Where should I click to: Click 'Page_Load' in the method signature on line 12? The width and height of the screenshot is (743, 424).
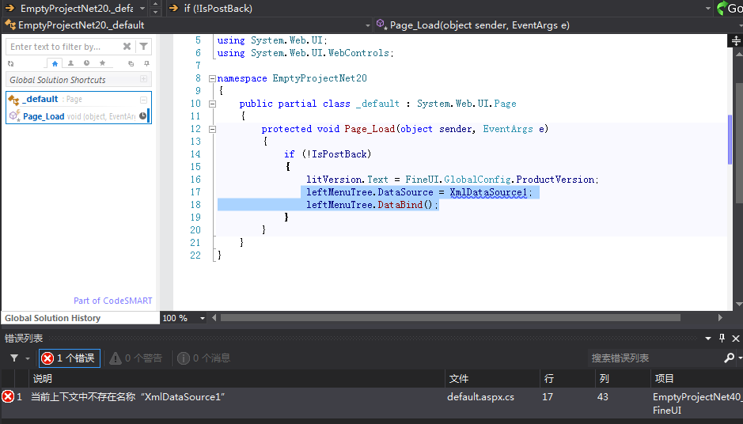pos(370,129)
